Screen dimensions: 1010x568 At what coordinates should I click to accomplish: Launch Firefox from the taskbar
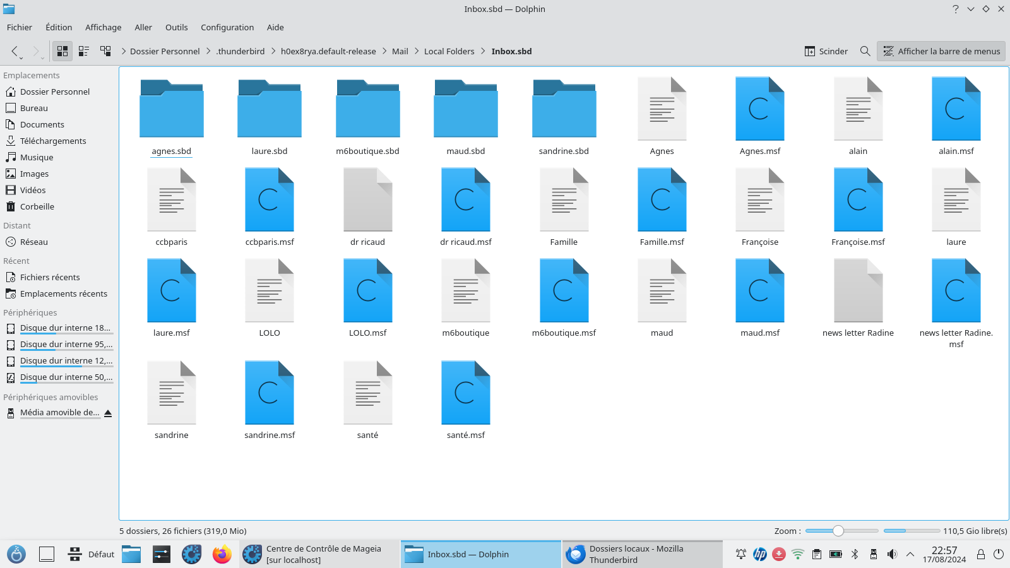pos(222,554)
